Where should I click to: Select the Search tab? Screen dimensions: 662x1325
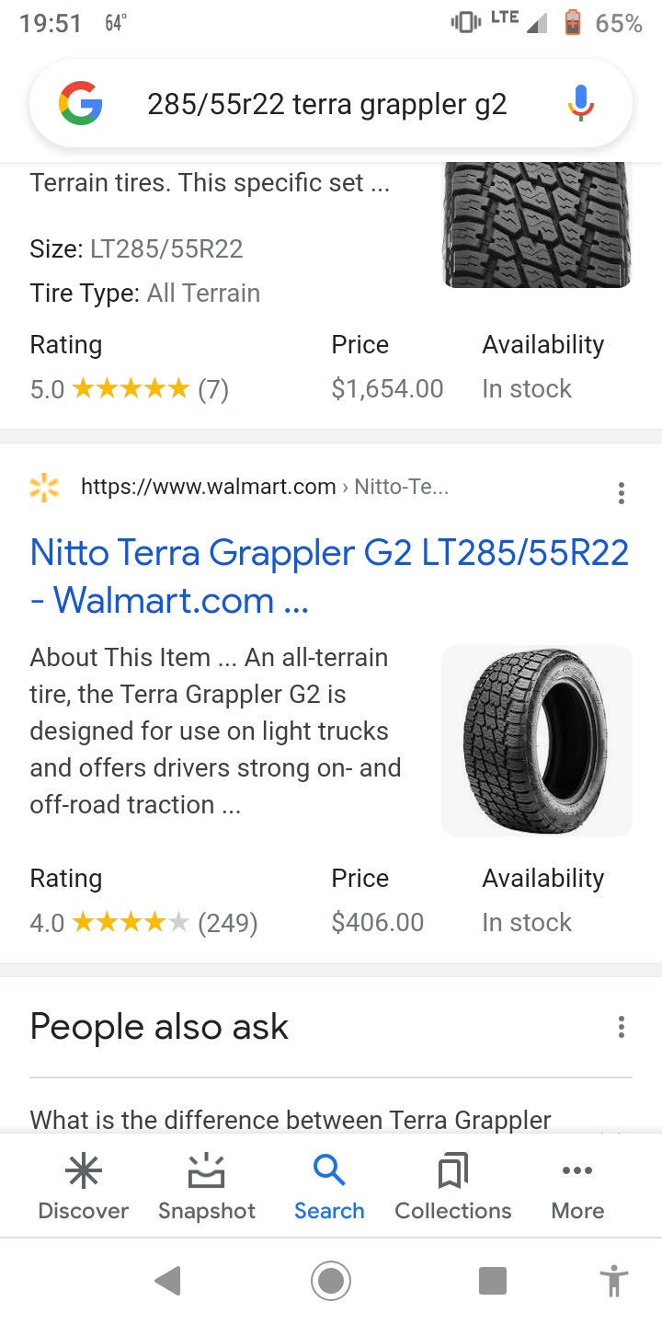tap(329, 1187)
